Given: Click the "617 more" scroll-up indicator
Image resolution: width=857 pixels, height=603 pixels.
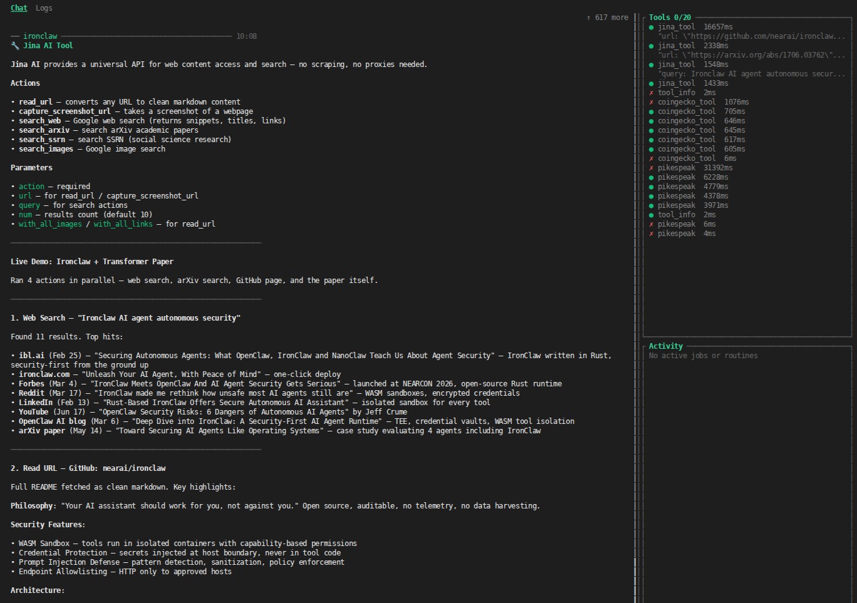Looking at the screenshot, I should coord(607,18).
